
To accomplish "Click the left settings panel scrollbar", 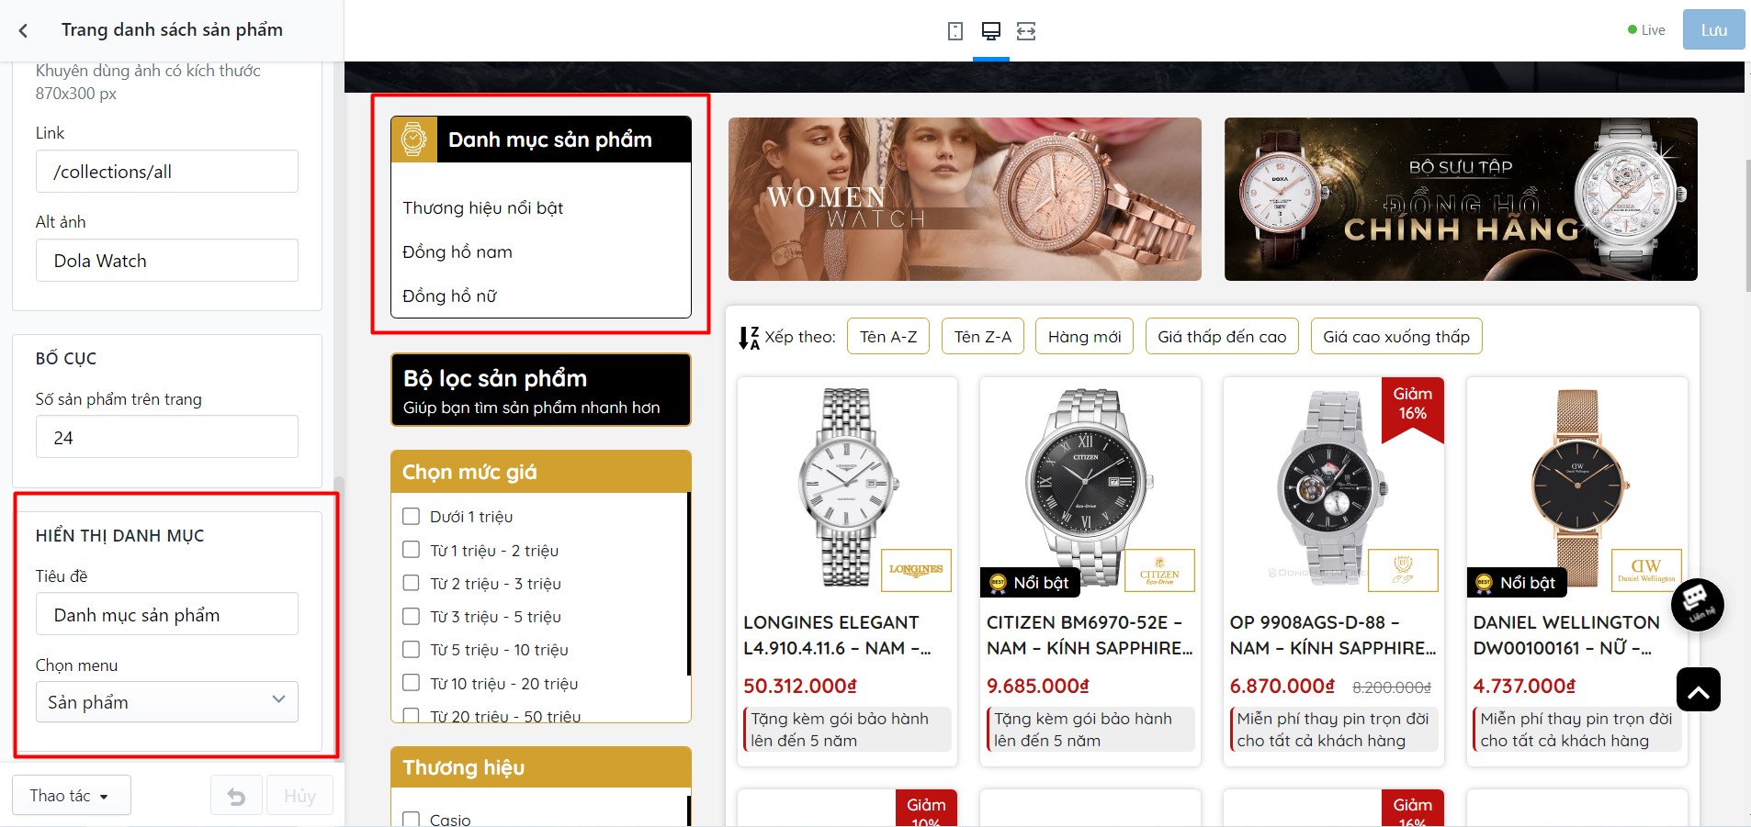I will click(338, 620).
